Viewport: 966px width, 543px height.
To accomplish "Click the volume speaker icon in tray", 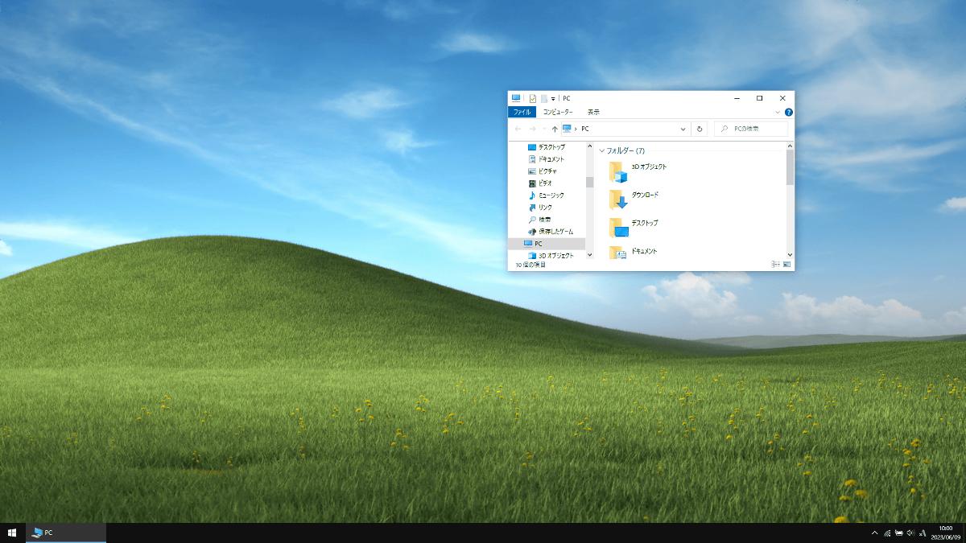I will click(x=910, y=533).
